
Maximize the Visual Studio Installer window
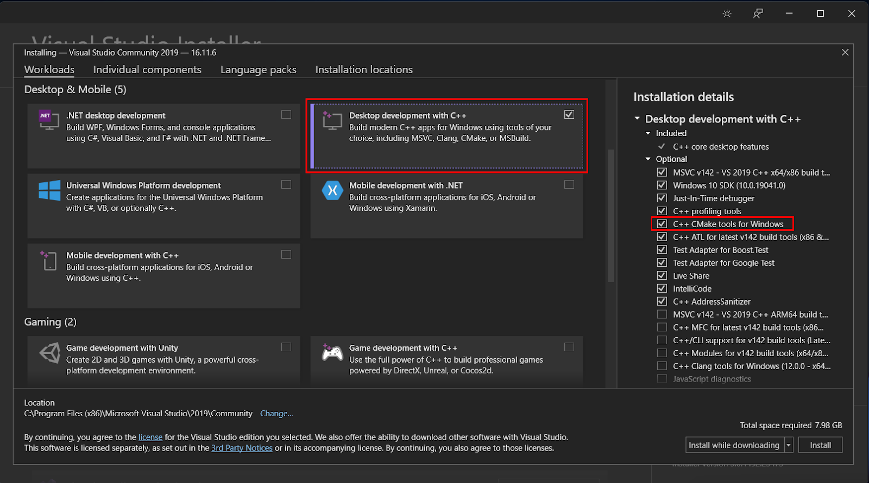pos(820,14)
